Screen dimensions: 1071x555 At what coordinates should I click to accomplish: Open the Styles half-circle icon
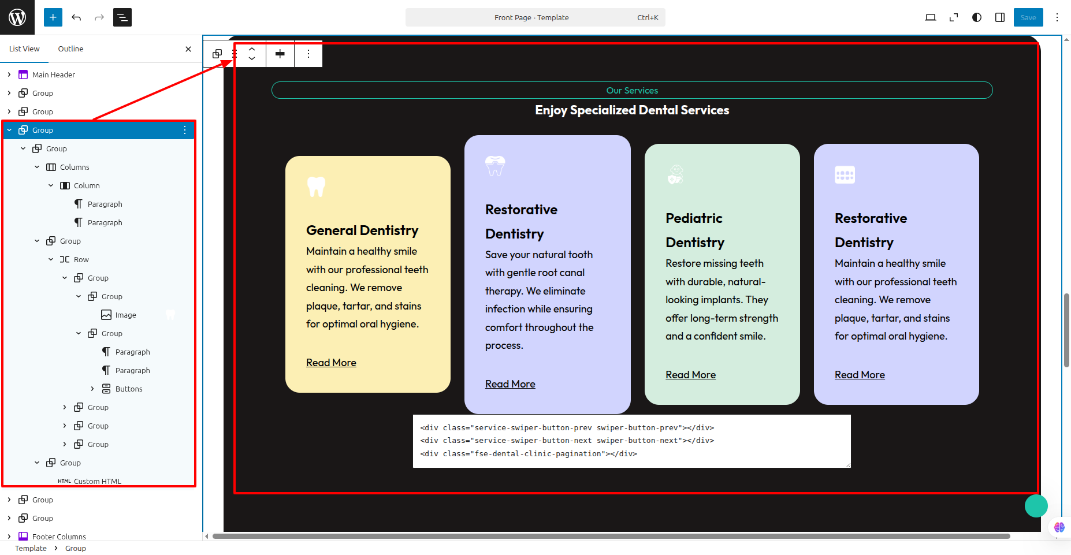(977, 17)
